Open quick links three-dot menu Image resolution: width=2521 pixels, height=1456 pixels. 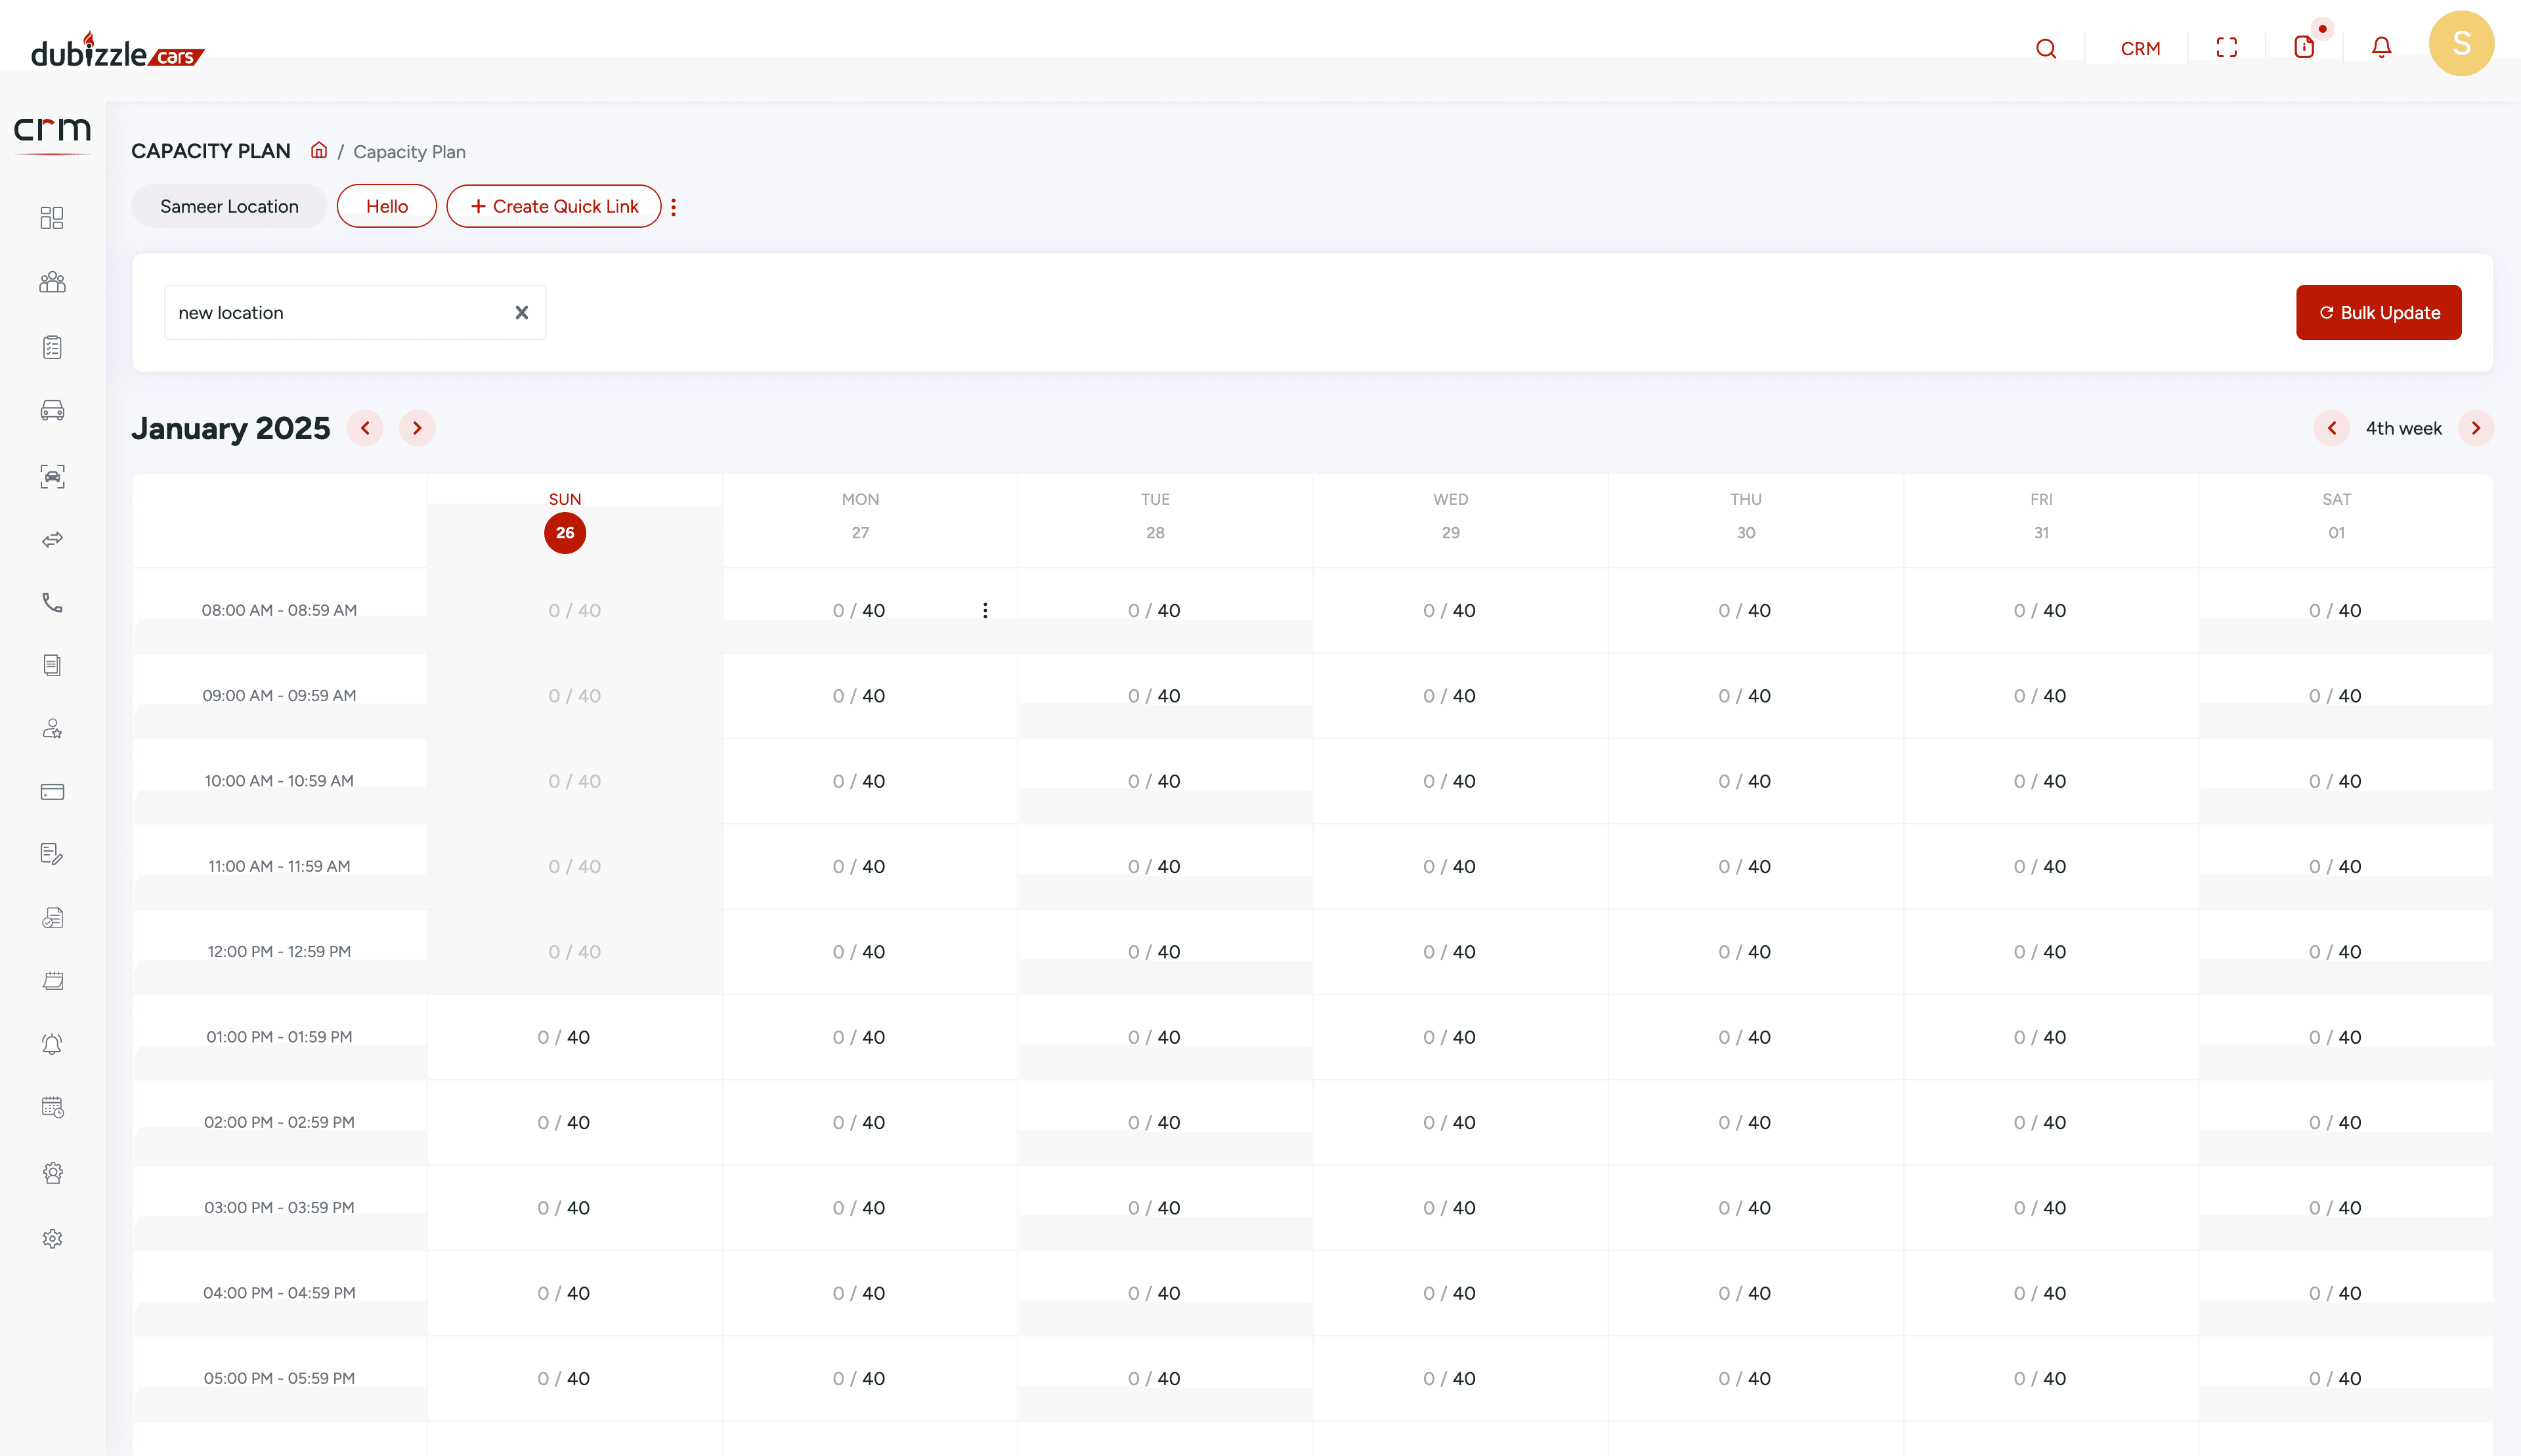click(674, 207)
